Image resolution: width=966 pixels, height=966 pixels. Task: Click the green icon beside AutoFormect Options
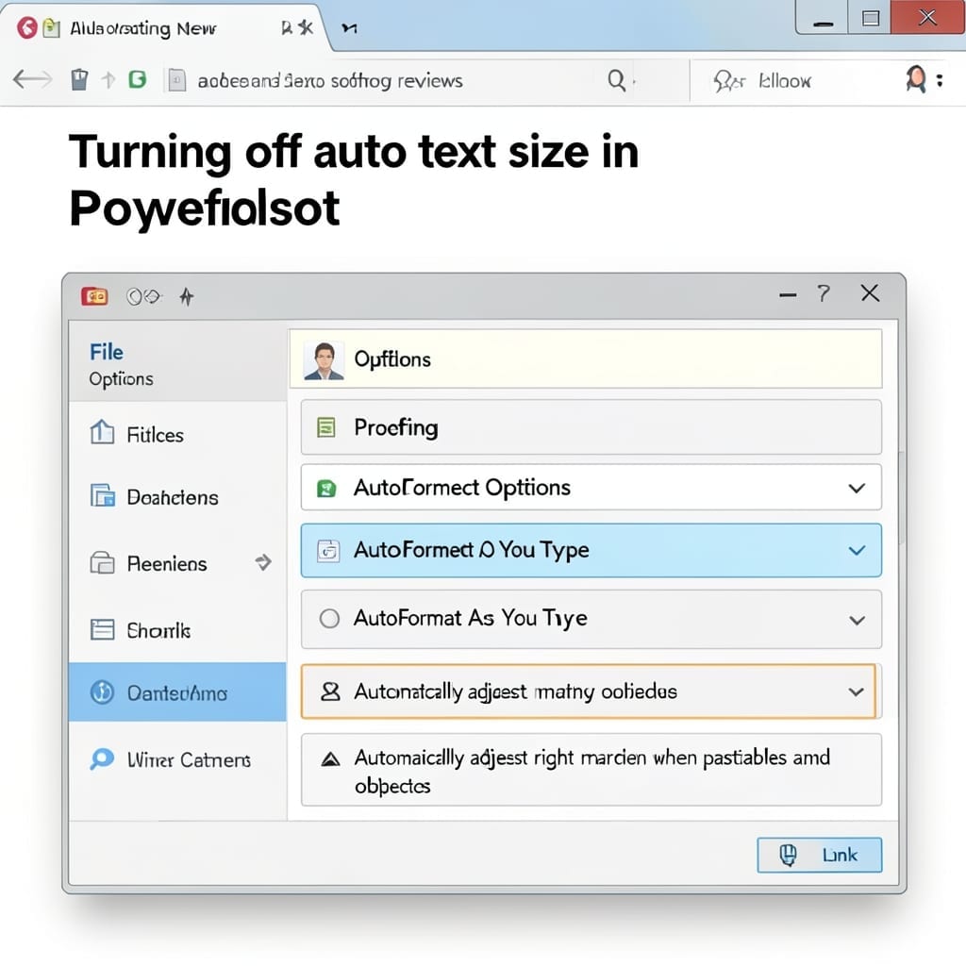point(325,489)
